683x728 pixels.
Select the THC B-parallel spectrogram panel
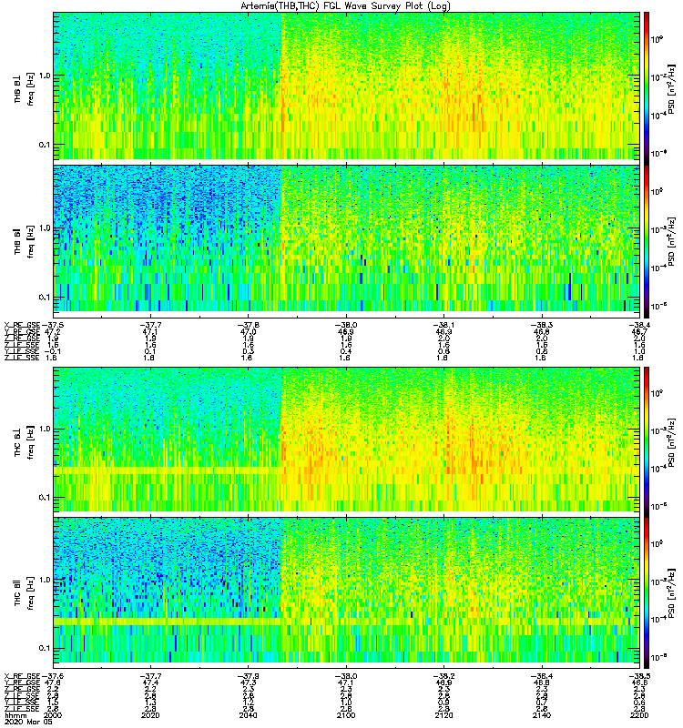click(x=346, y=590)
